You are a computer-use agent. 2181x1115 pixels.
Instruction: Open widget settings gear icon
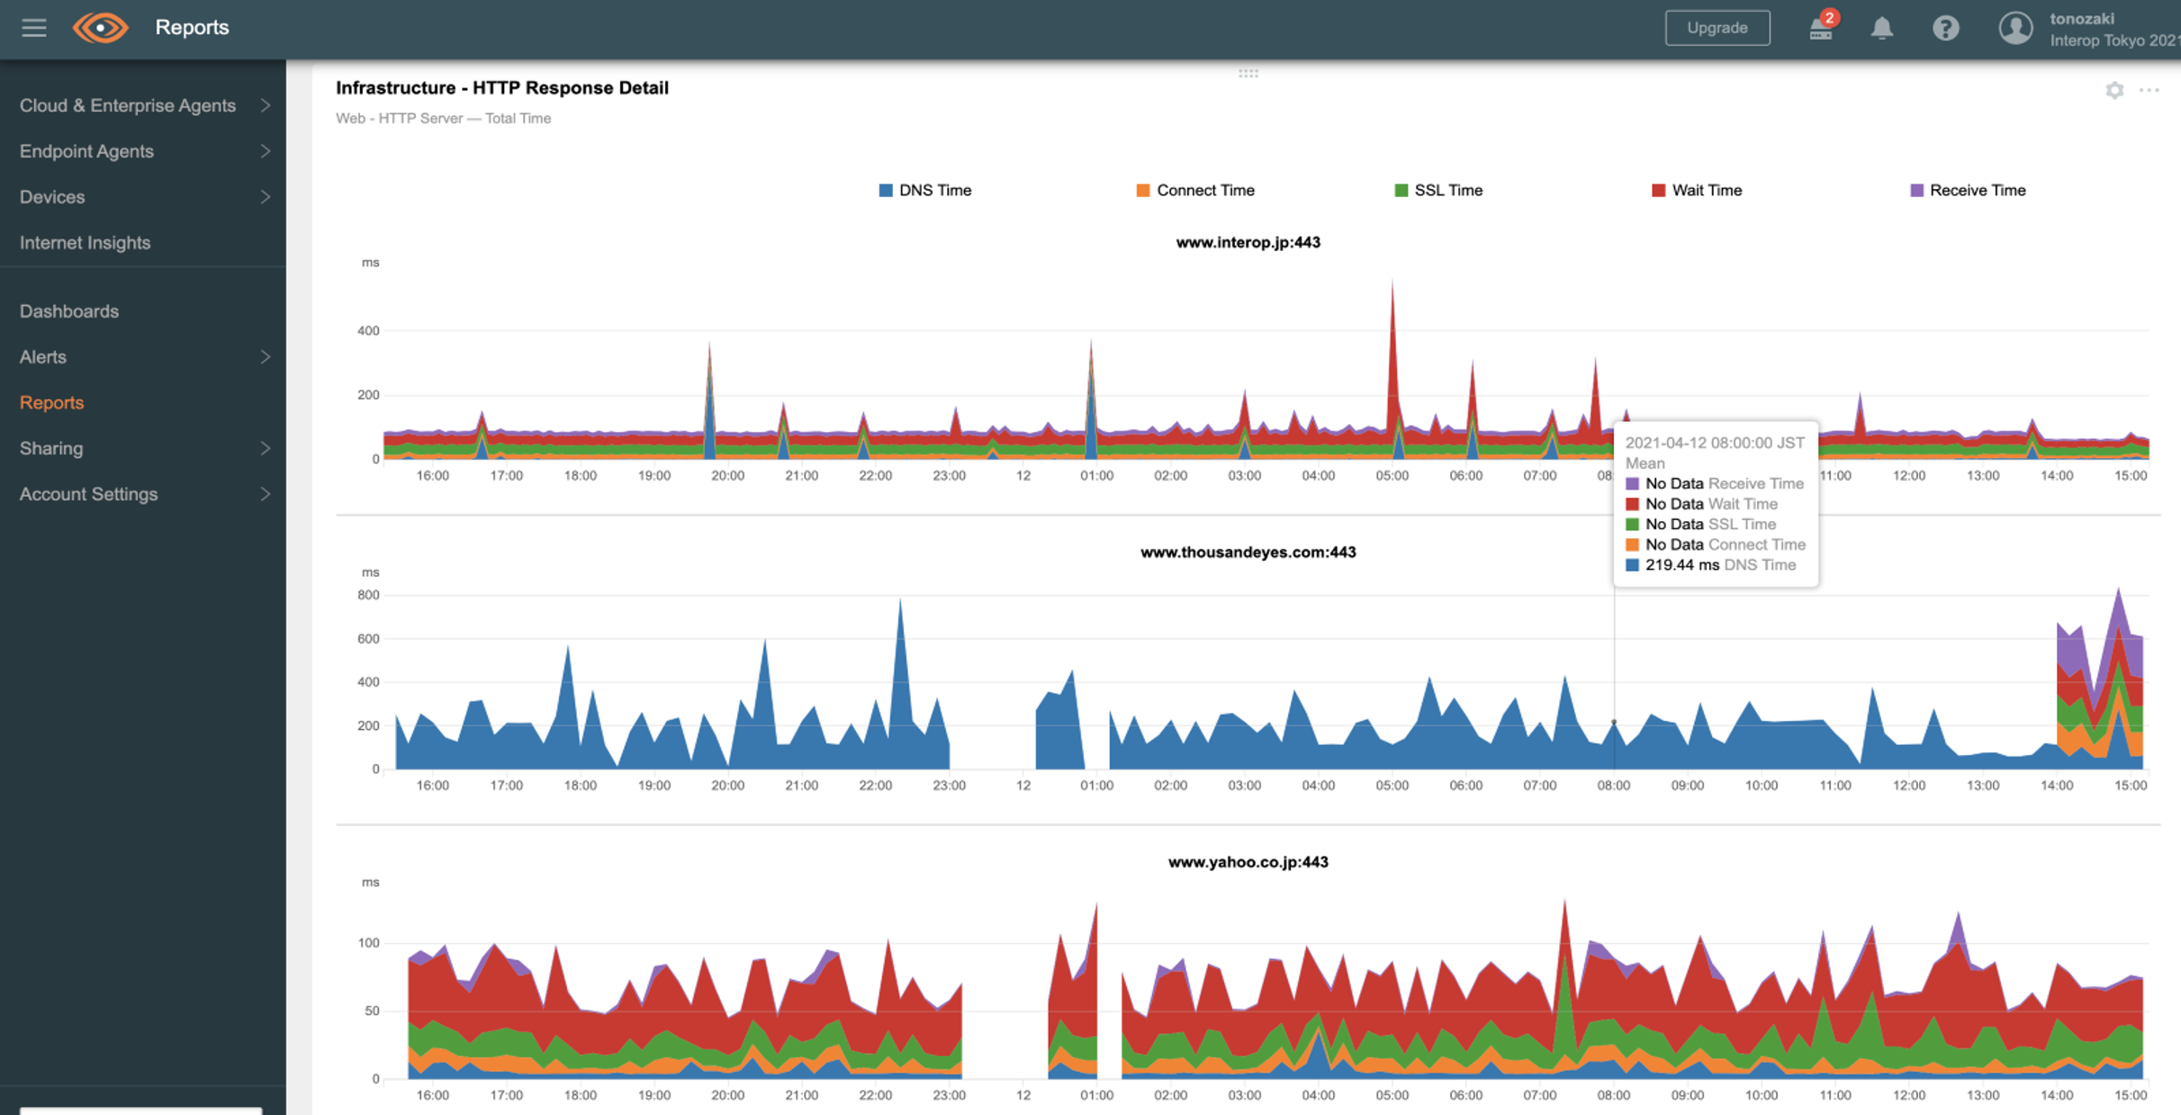2114,90
